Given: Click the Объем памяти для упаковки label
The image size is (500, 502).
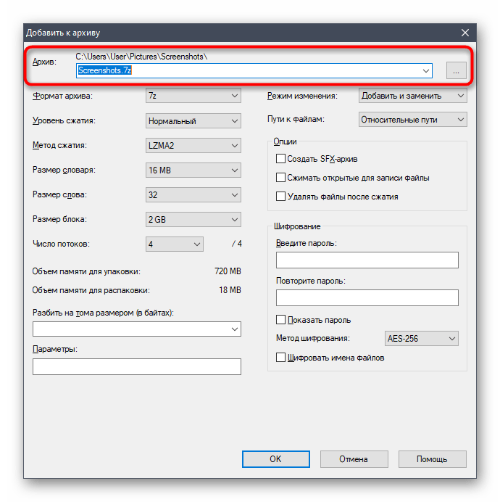Looking at the screenshot, I should [86, 271].
